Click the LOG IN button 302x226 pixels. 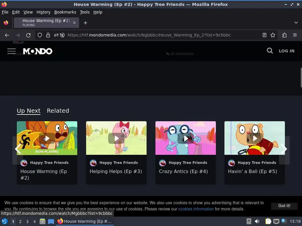(x=287, y=51)
